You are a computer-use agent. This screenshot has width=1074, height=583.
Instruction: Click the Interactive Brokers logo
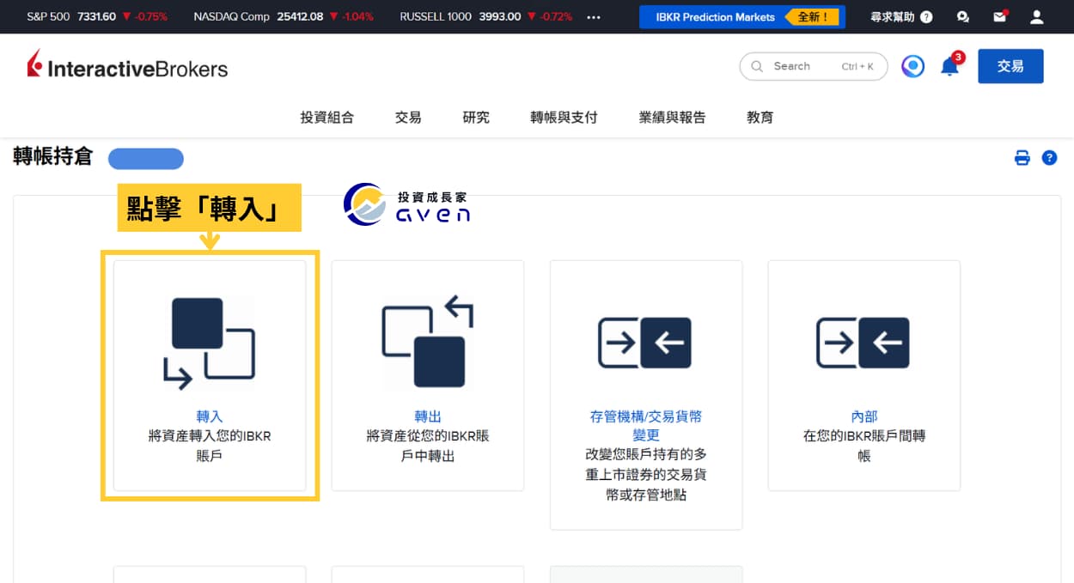click(x=127, y=66)
